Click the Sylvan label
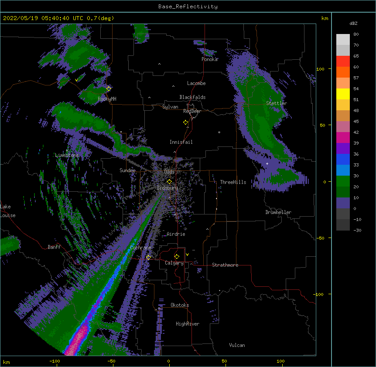376x367 pixels. pos(170,107)
